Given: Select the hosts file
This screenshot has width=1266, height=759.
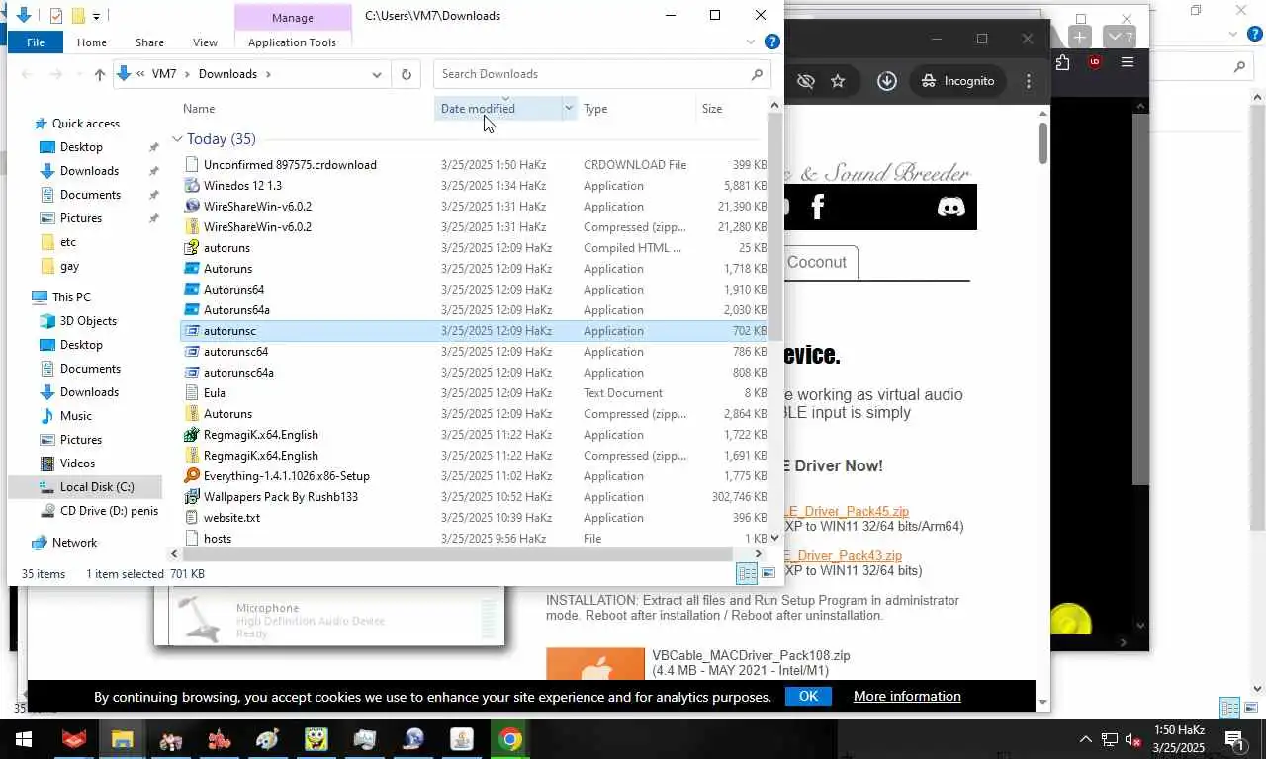Looking at the screenshot, I should point(218,539).
